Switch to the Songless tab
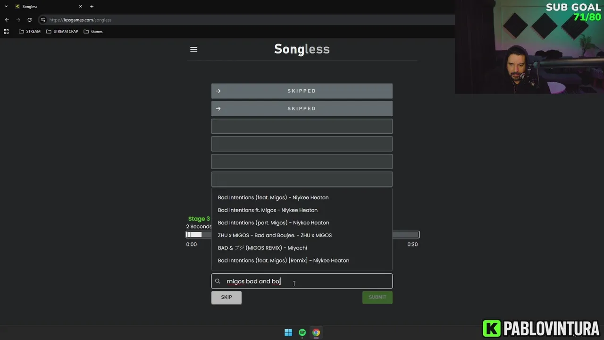This screenshot has width=604, height=340. 49,6
